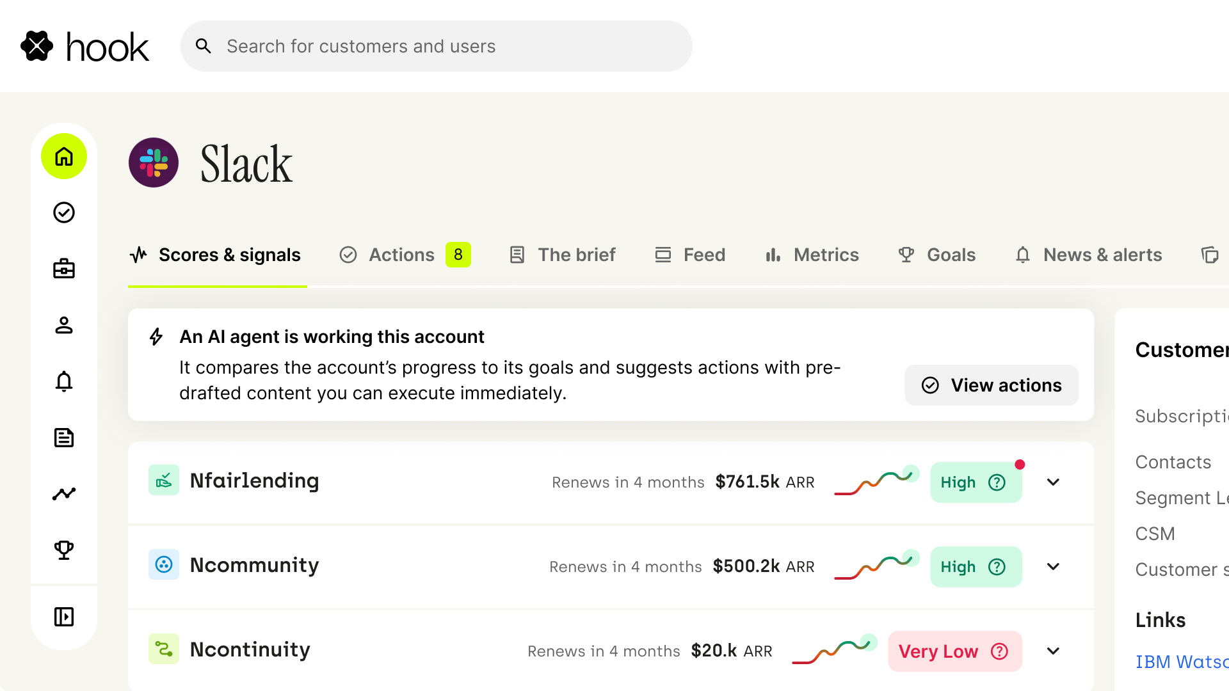Open the document notes icon in sidebar

[64, 438]
